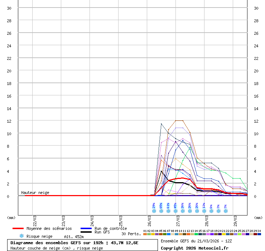The height and width of the screenshot is (251, 265).
Task: Click the snowflake icon under the 29% label
Action: [154, 211]
